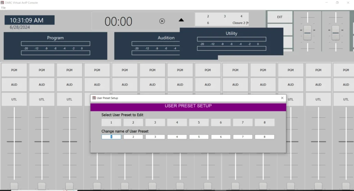Start the 00:00 timer with the play icon

pos(162,21)
